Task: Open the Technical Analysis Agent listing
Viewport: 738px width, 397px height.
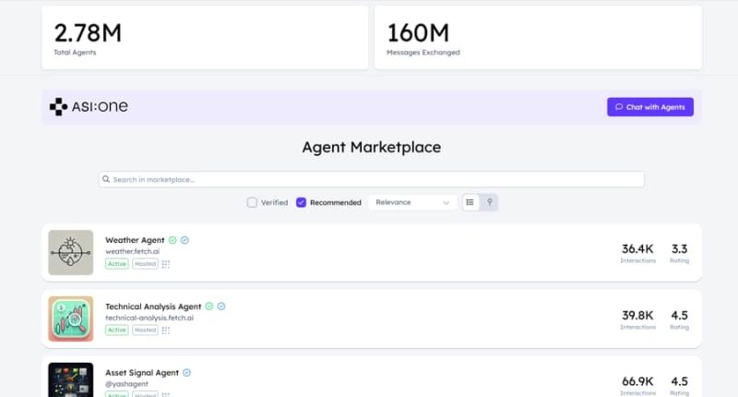Action: (x=153, y=307)
